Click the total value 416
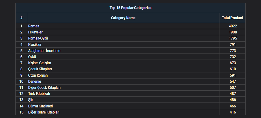 (233, 112)
